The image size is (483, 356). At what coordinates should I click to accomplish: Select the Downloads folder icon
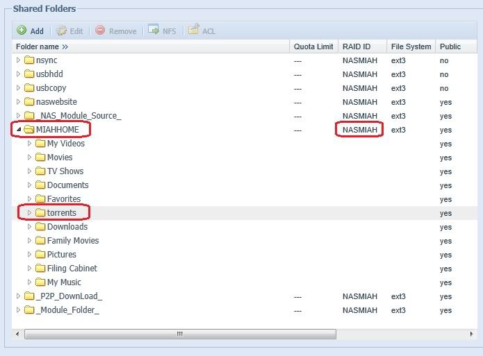tap(40, 226)
